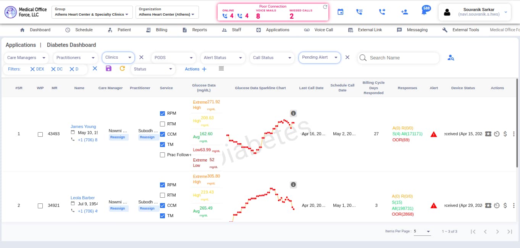Open the Status dropdown
The height and width of the screenshot is (248, 520).
coord(153,69)
